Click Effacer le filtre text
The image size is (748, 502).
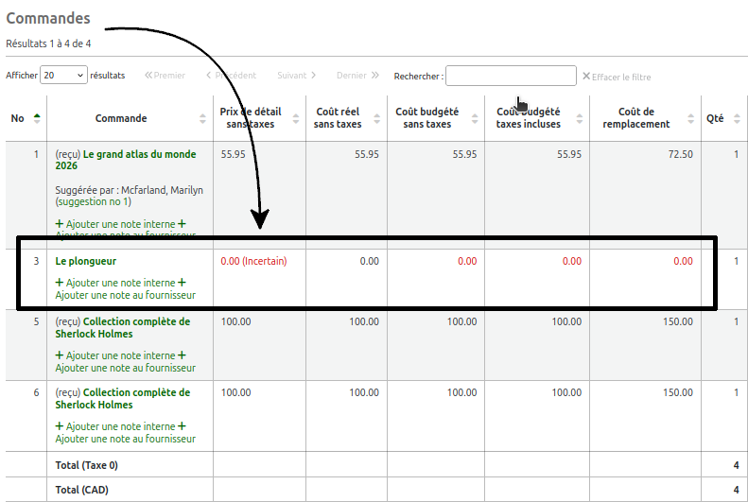click(x=621, y=77)
